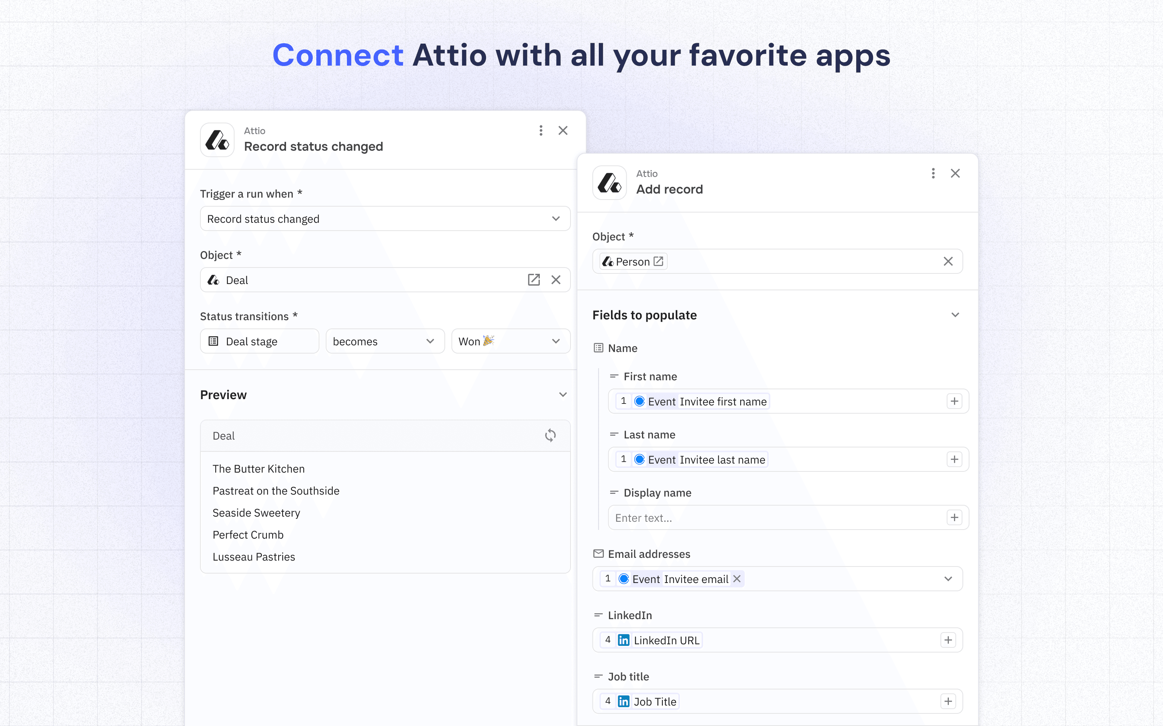Open Deal object in new window
Viewport: 1163px width, 726px height.
click(x=534, y=280)
